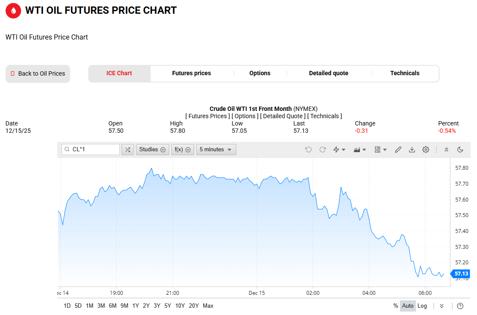Expand the chart type dropdown

pyautogui.click(x=359, y=150)
